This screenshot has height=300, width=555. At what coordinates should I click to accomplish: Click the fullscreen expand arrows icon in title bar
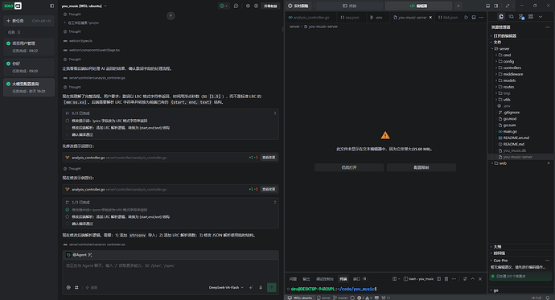508,6
